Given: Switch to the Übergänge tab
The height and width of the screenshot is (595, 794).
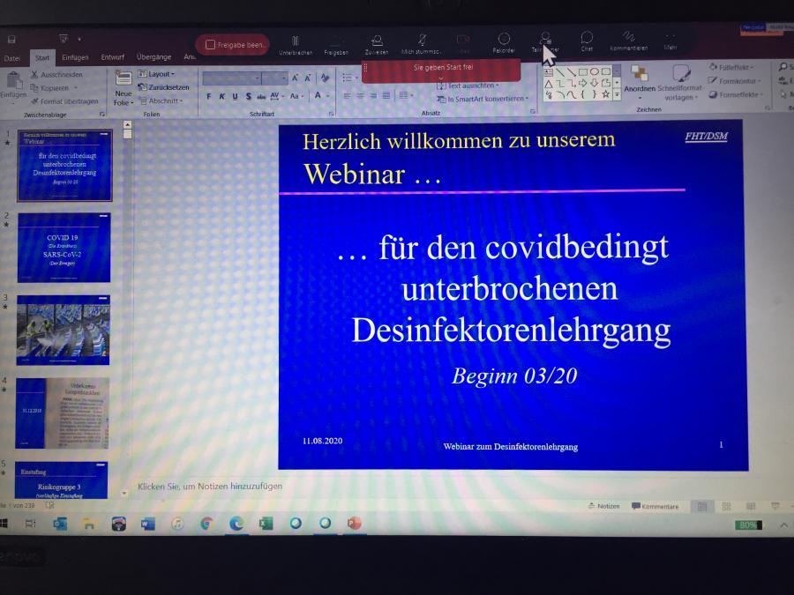Looking at the screenshot, I should 154,56.
